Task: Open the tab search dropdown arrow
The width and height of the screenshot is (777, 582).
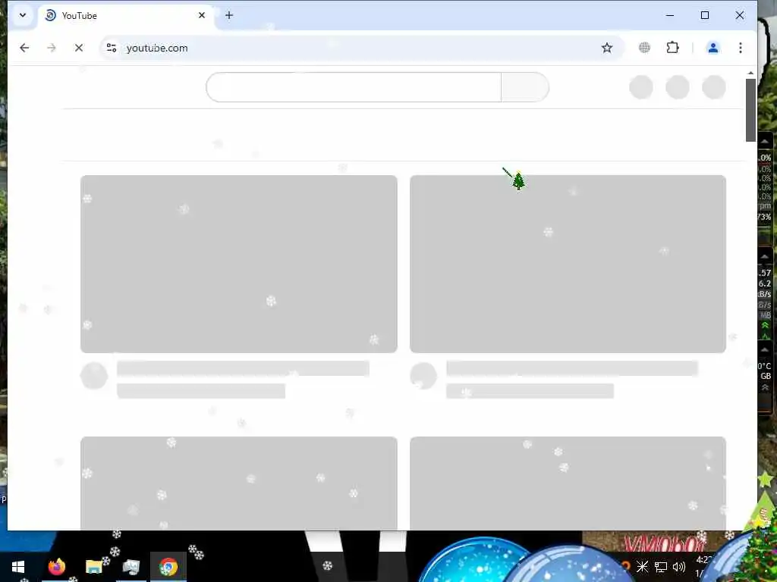Action: [23, 15]
